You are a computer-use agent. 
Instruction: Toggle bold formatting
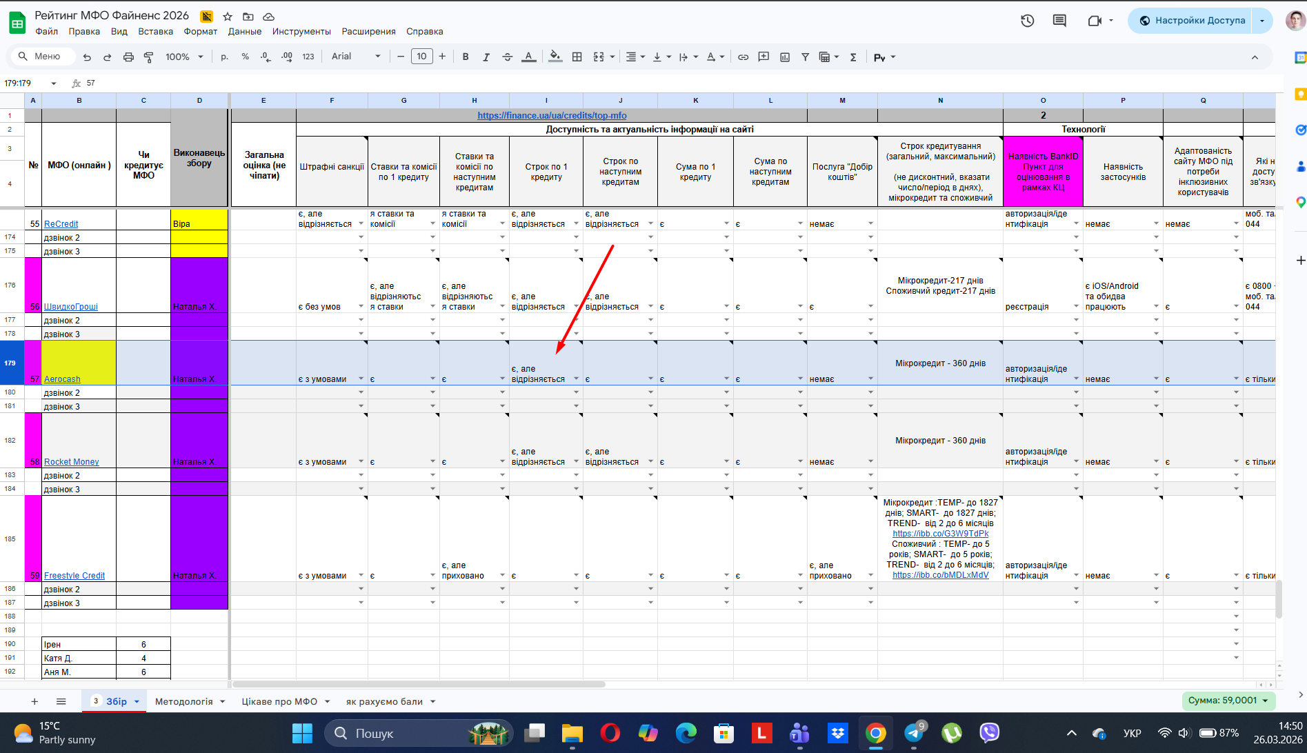coord(466,57)
